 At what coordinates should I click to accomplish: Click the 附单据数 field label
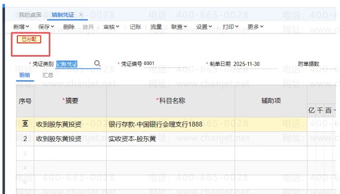click(x=308, y=64)
